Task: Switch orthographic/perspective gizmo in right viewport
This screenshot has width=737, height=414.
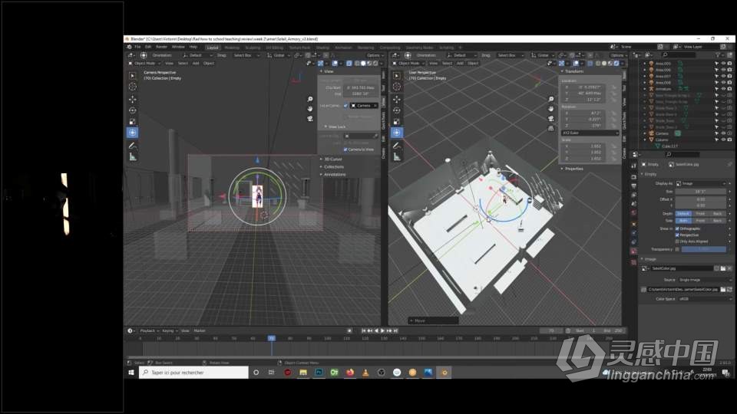Action: coord(551,128)
